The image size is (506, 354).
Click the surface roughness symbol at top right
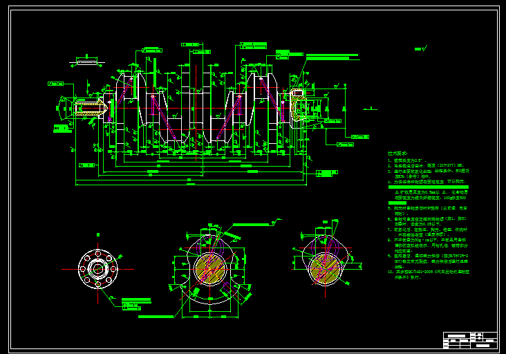click(421, 48)
